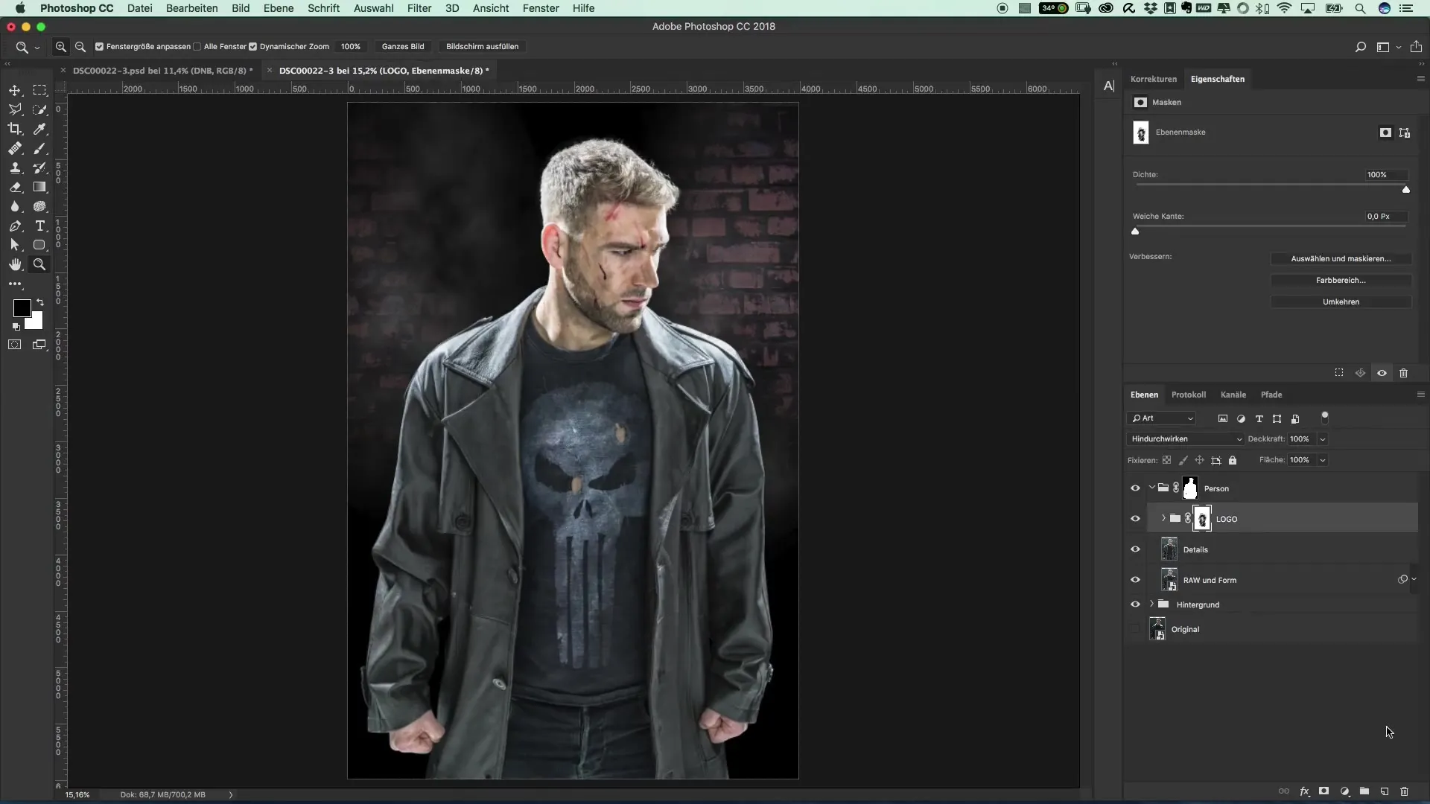Click the zoom out magnifier option
The width and height of the screenshot is (1430, 804).
(80, 46)
